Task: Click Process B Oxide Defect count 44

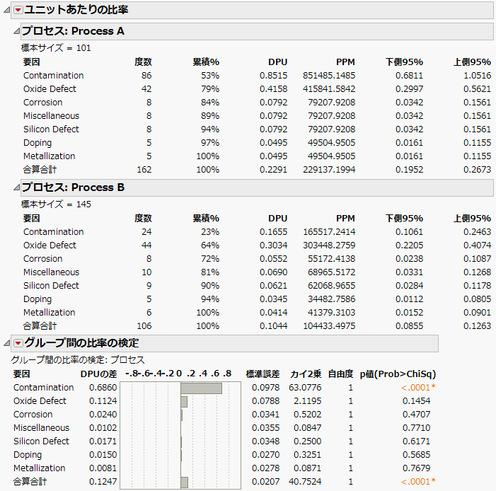Action: (x=146, y=245)
